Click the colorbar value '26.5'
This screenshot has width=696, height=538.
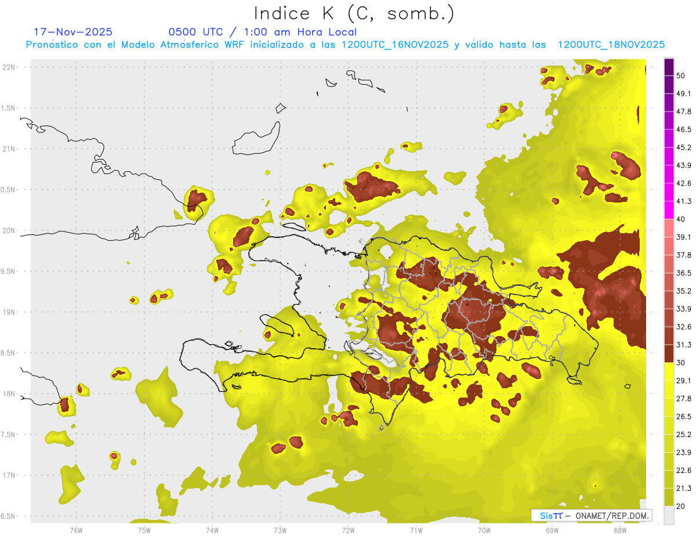click(684, 417)
